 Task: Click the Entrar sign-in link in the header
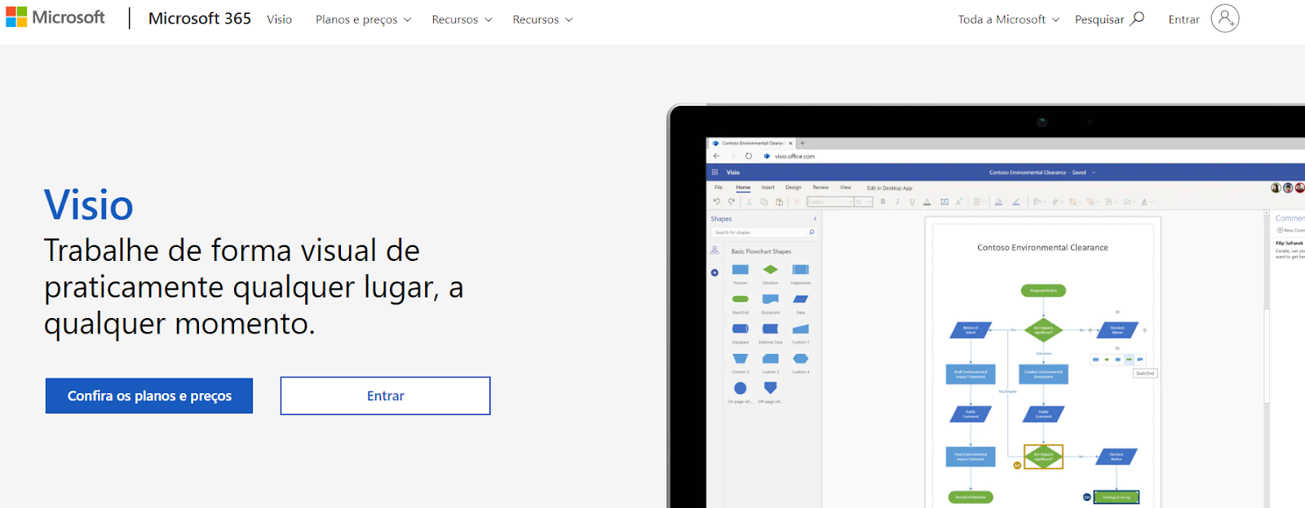coord(1183,20)
